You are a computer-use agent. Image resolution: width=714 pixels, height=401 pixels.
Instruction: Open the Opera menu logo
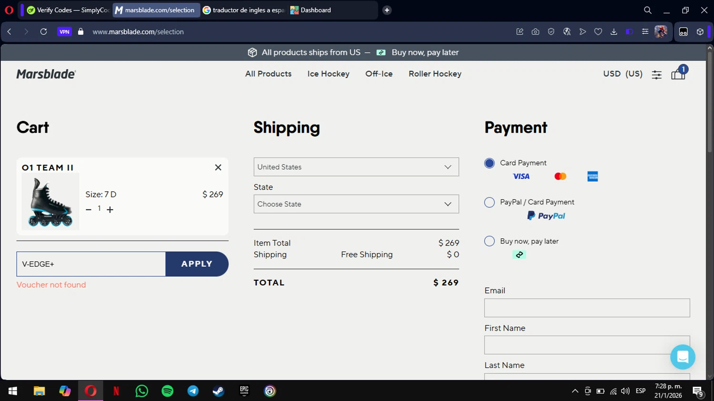(x=9, y=10)
